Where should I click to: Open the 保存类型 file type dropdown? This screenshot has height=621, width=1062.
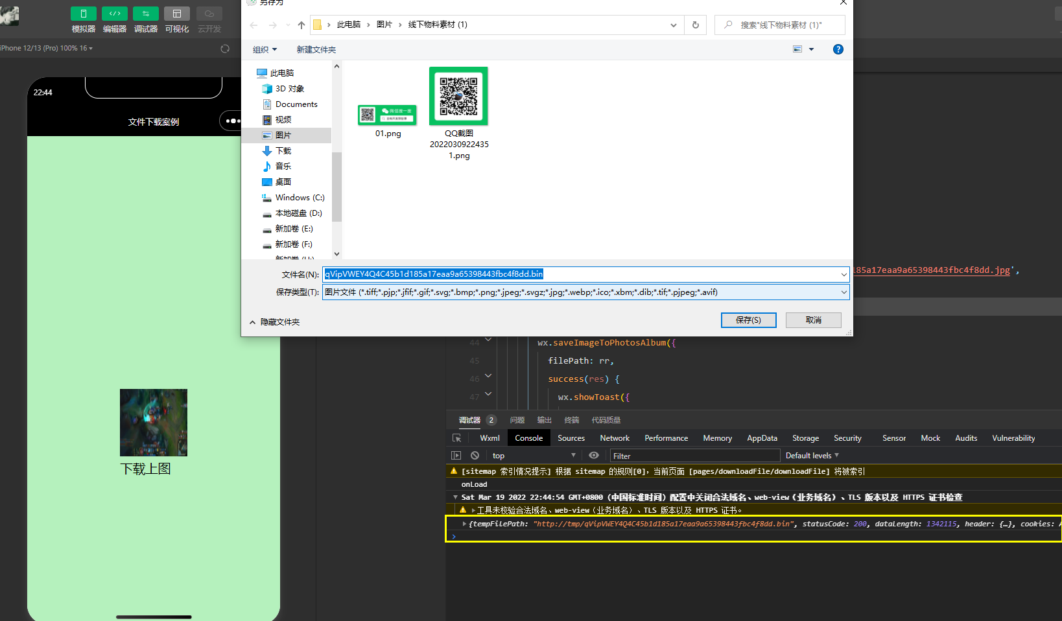coord(585,292)
